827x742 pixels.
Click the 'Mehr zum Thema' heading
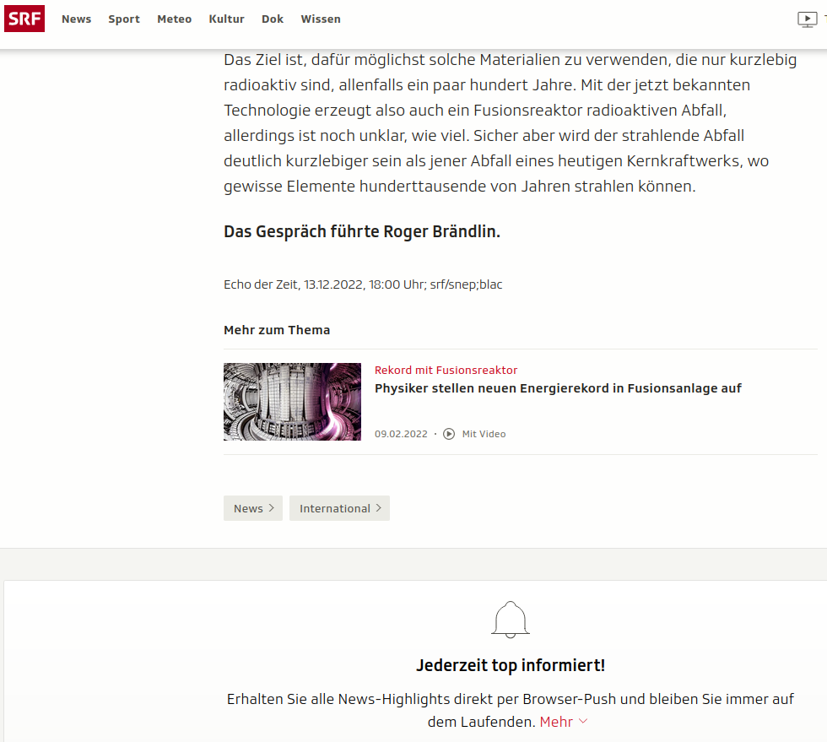[277, 330]
